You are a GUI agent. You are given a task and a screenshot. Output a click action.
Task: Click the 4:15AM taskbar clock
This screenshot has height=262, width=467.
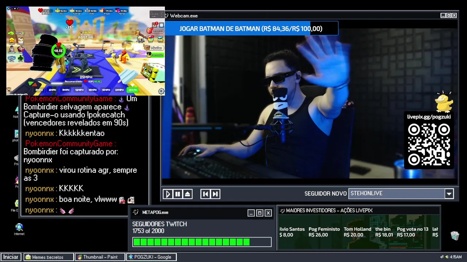pyautogui.click(x=456, y=257)
